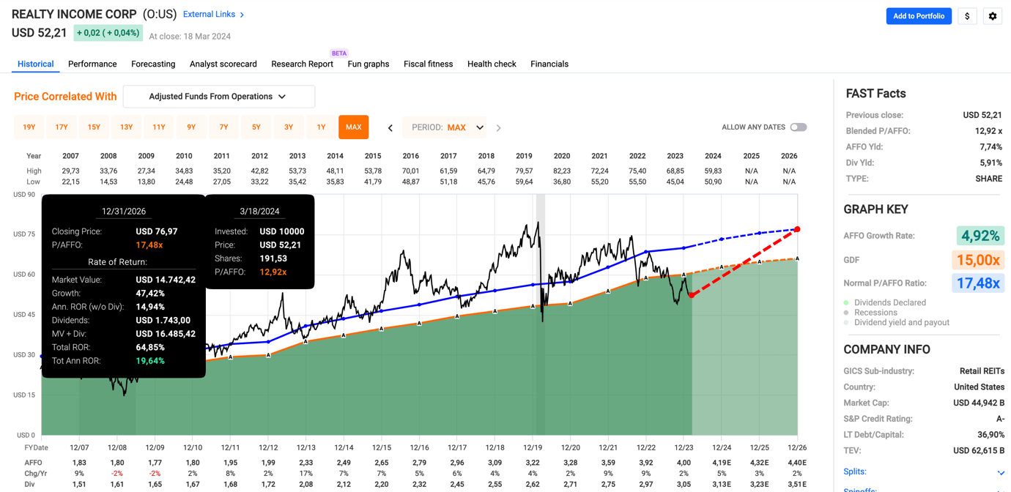Go to previous period with left arrow
This screenshot has width=1011, height=492.
tap(390, 128)
